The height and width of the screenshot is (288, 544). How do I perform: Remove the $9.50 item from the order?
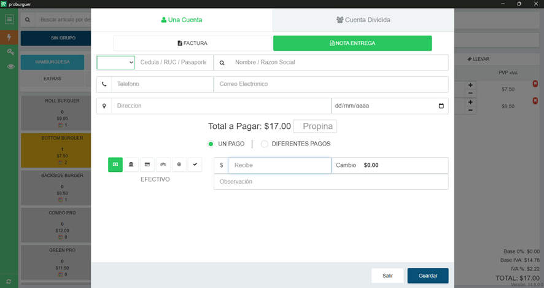535,101
